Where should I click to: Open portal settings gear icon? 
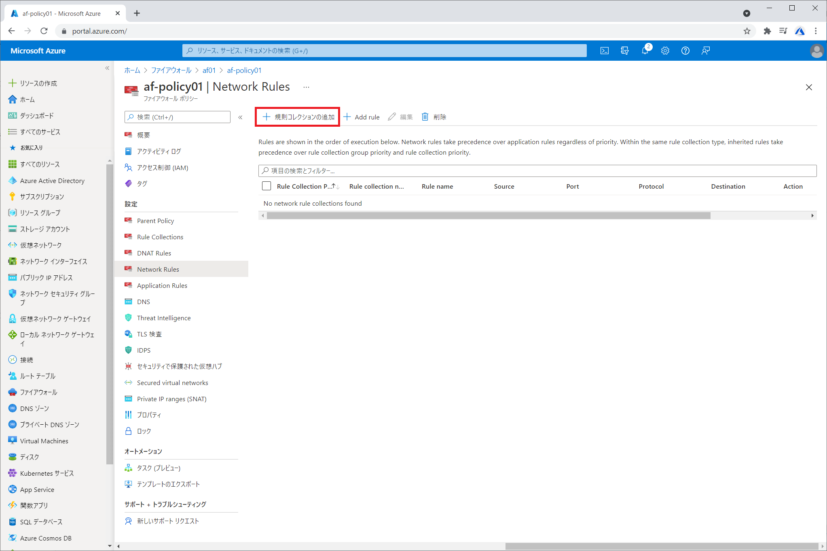665,51
